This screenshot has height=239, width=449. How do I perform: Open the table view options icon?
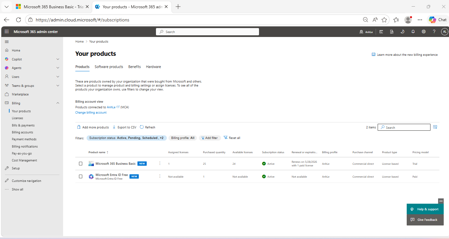435,127
